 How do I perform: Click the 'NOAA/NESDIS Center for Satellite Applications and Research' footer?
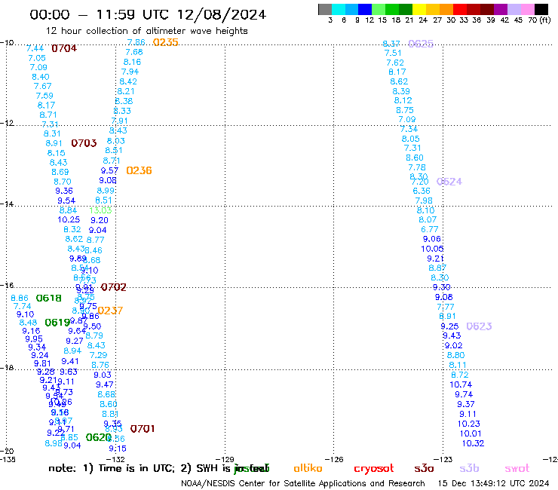pos(303,483)
